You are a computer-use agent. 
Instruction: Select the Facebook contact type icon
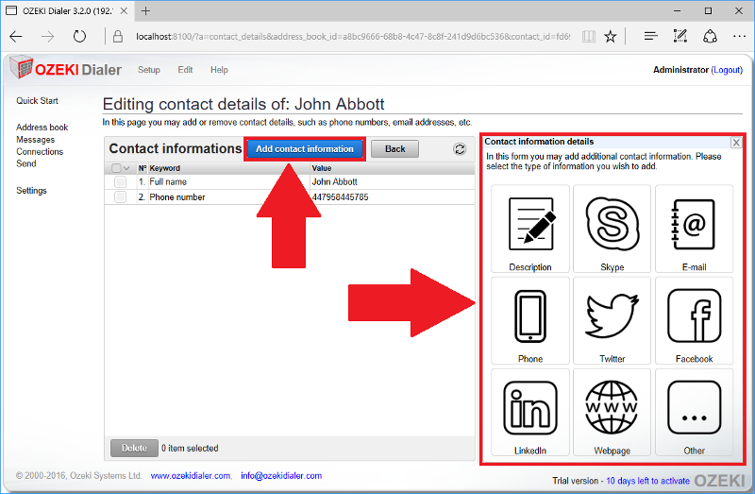coord(694,315)
